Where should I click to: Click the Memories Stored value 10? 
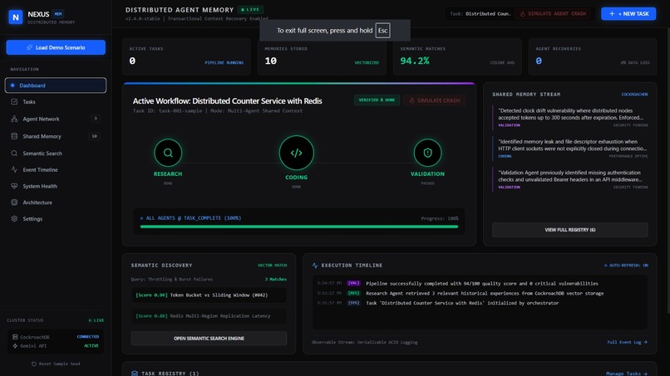[x=270, y=61]
